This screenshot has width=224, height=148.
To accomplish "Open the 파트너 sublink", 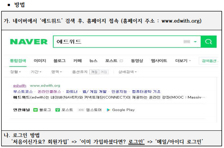I will (72, 91).
